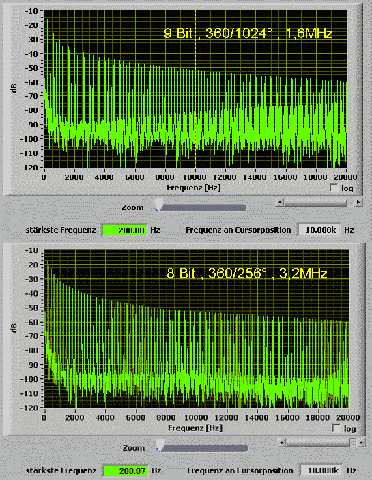Click the upper stärkste Frequenz field showing 200.00
Screen dimensions: 372x480
point(124,230)
